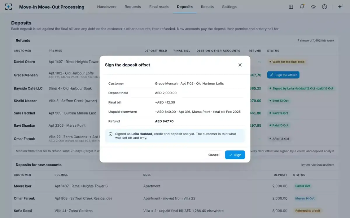350x218 pixels.
Task: Switch to the Requests tab
Action: coord(133,7)
